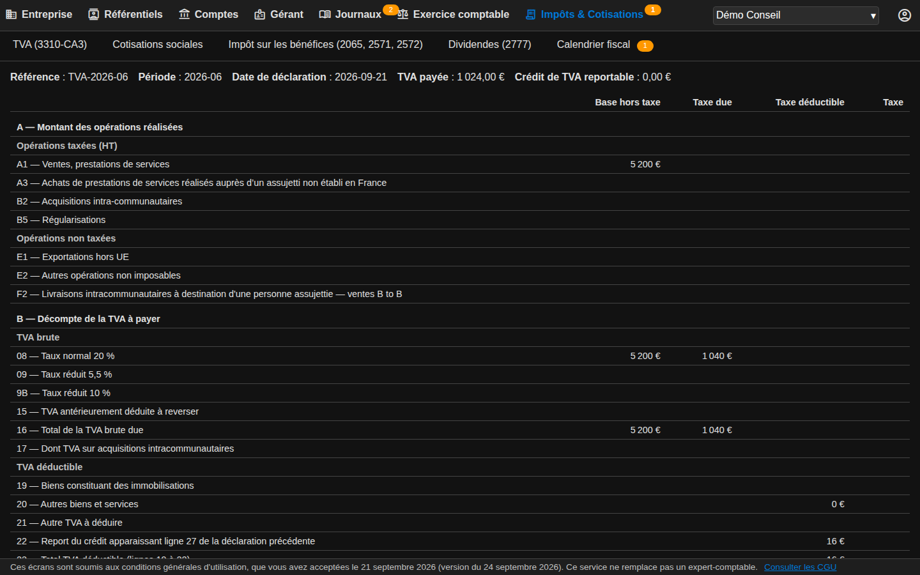Click row 9B — Taux réduit 10 %
Viewport: 920px width, 575px height.
460,393
